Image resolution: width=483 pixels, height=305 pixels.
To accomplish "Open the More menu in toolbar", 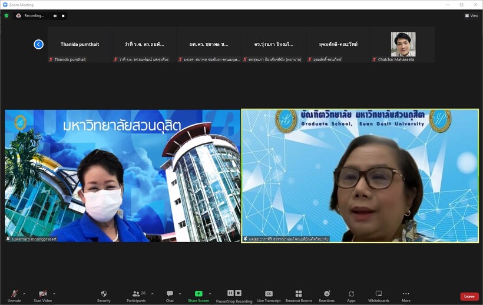I will tap(406, 294).
